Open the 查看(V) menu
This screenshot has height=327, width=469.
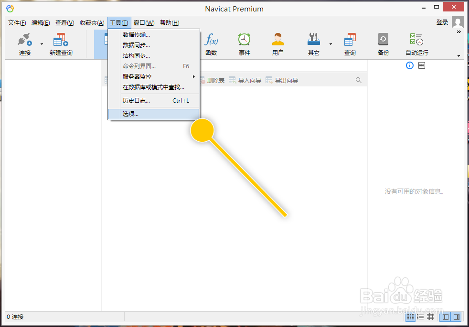point(64,23)
